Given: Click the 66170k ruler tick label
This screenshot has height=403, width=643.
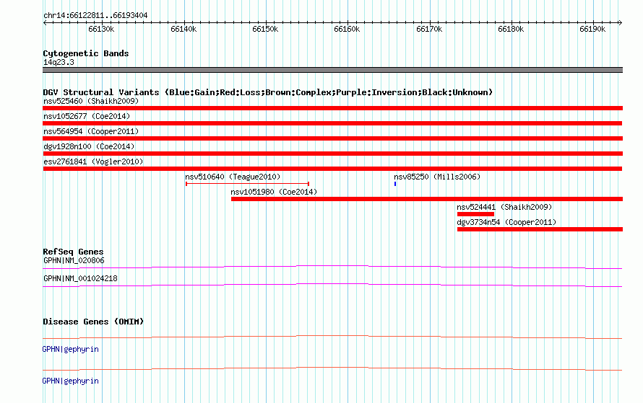Looking at the screenshot, I should click(x=429, y=29).
